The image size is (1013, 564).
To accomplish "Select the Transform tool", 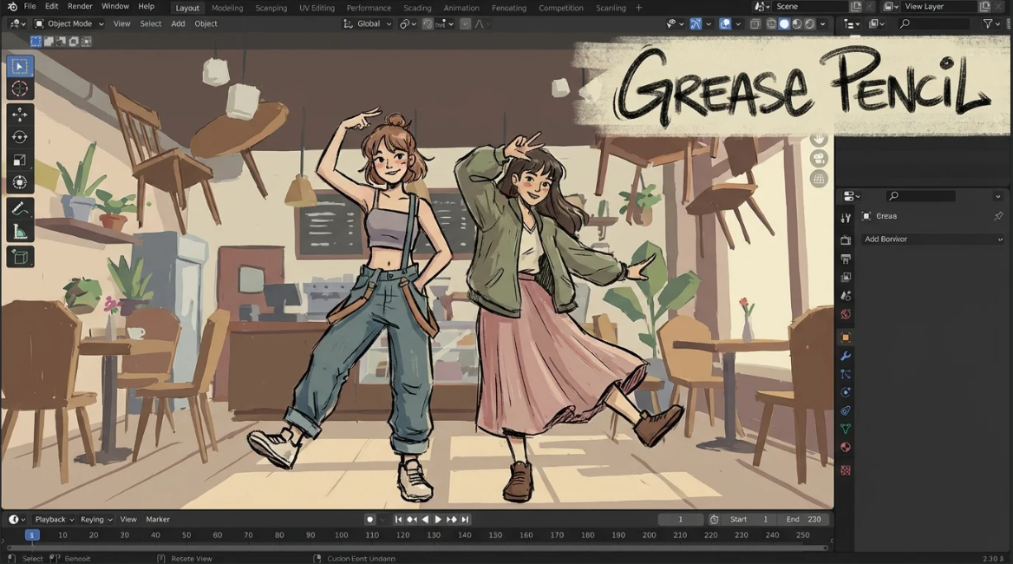I will point(19,182).
